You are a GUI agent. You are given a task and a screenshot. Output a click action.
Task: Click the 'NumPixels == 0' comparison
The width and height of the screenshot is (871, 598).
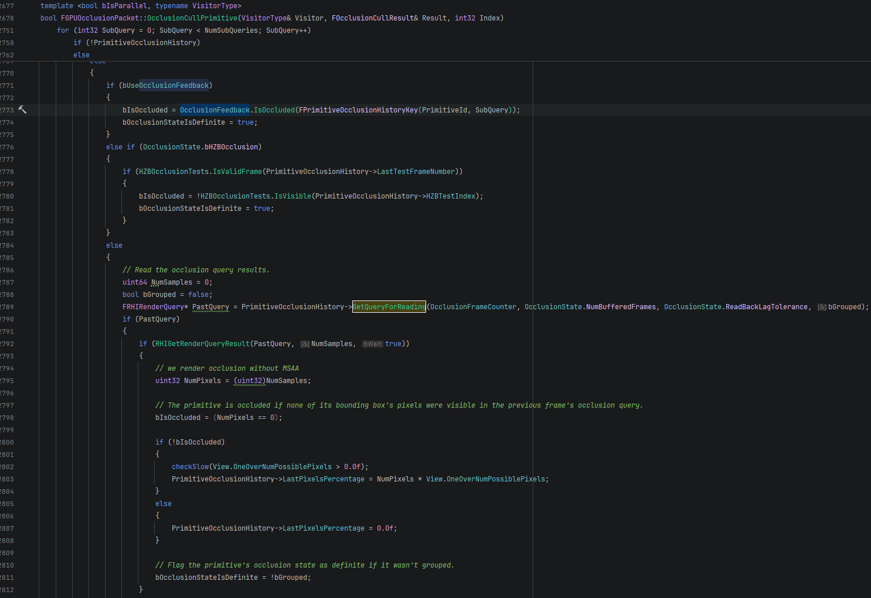pos(245,418)
